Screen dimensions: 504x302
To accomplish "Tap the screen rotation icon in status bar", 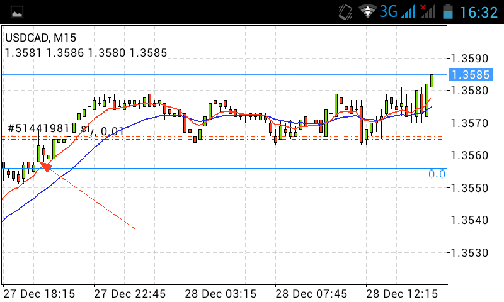I will coord(345,12).
